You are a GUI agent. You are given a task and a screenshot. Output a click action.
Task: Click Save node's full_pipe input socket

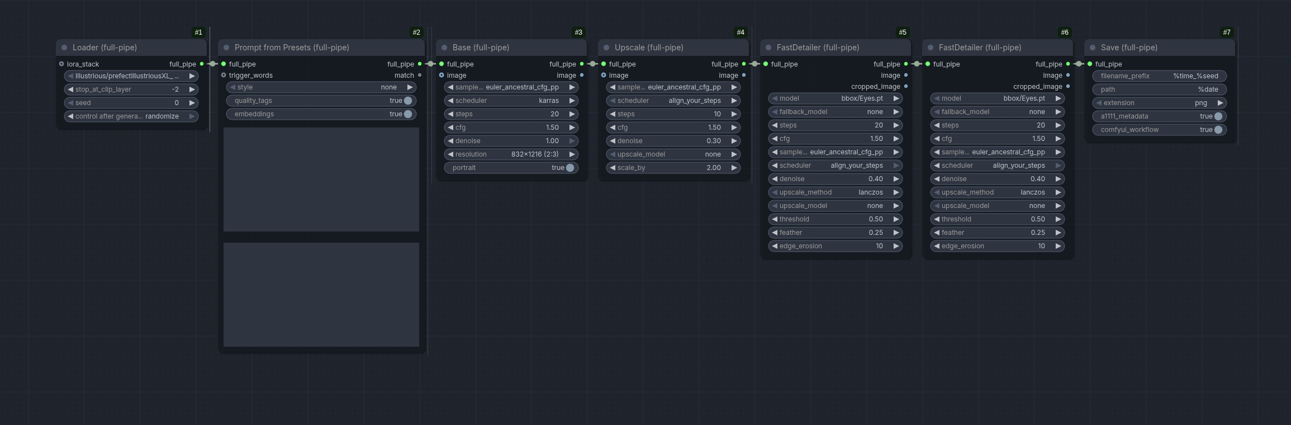(1090, 64)
